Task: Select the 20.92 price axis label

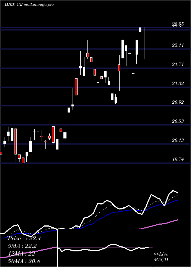Action: pos(178,102)
